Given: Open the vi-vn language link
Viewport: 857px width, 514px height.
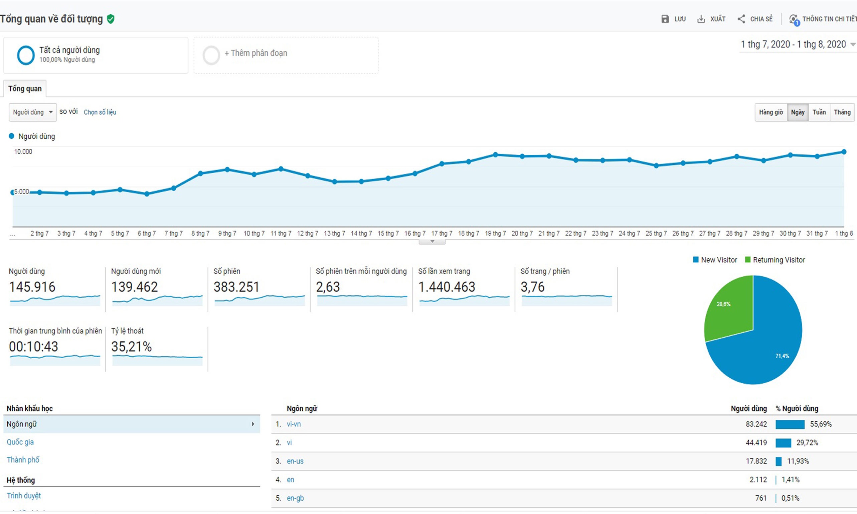Looking at the screenshot, I should [294, 424].
